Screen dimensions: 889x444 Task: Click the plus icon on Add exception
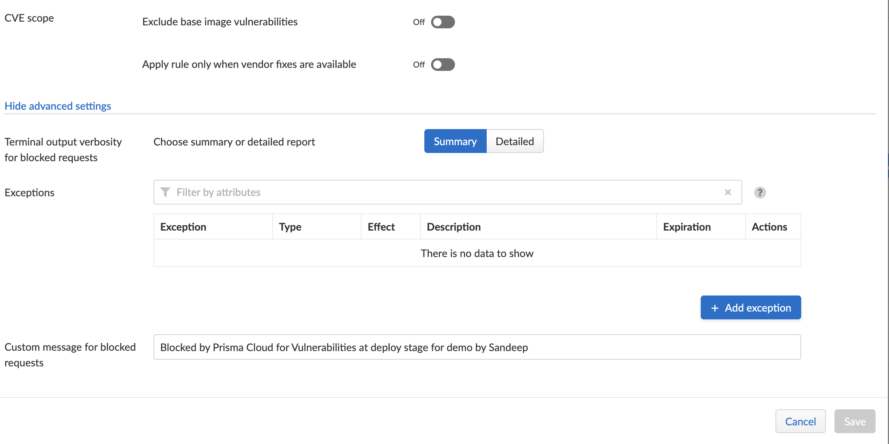[715, 308]
